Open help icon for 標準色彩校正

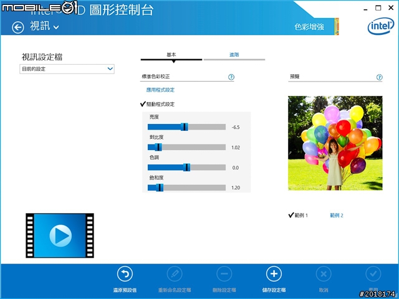pyautogui.click(x=231, y=77)
